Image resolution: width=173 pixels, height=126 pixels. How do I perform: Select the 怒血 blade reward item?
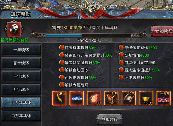click(x=59, y=98)
